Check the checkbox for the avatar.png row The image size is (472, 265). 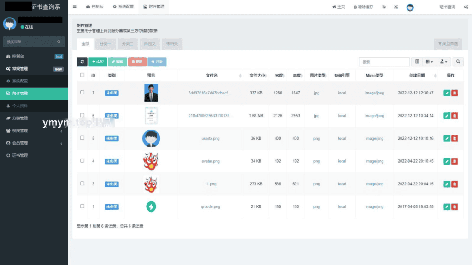click(82, 160)
